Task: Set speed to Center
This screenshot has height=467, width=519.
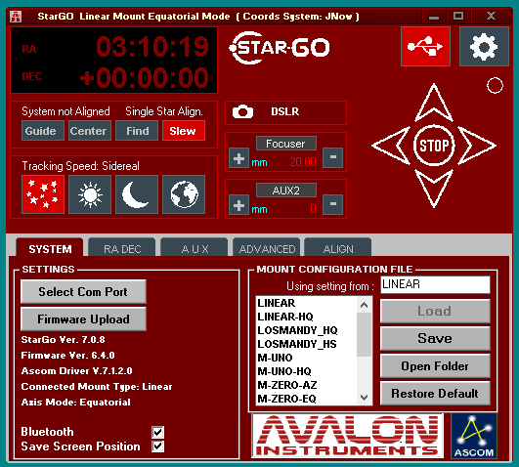Action: (x=90, y=131)
